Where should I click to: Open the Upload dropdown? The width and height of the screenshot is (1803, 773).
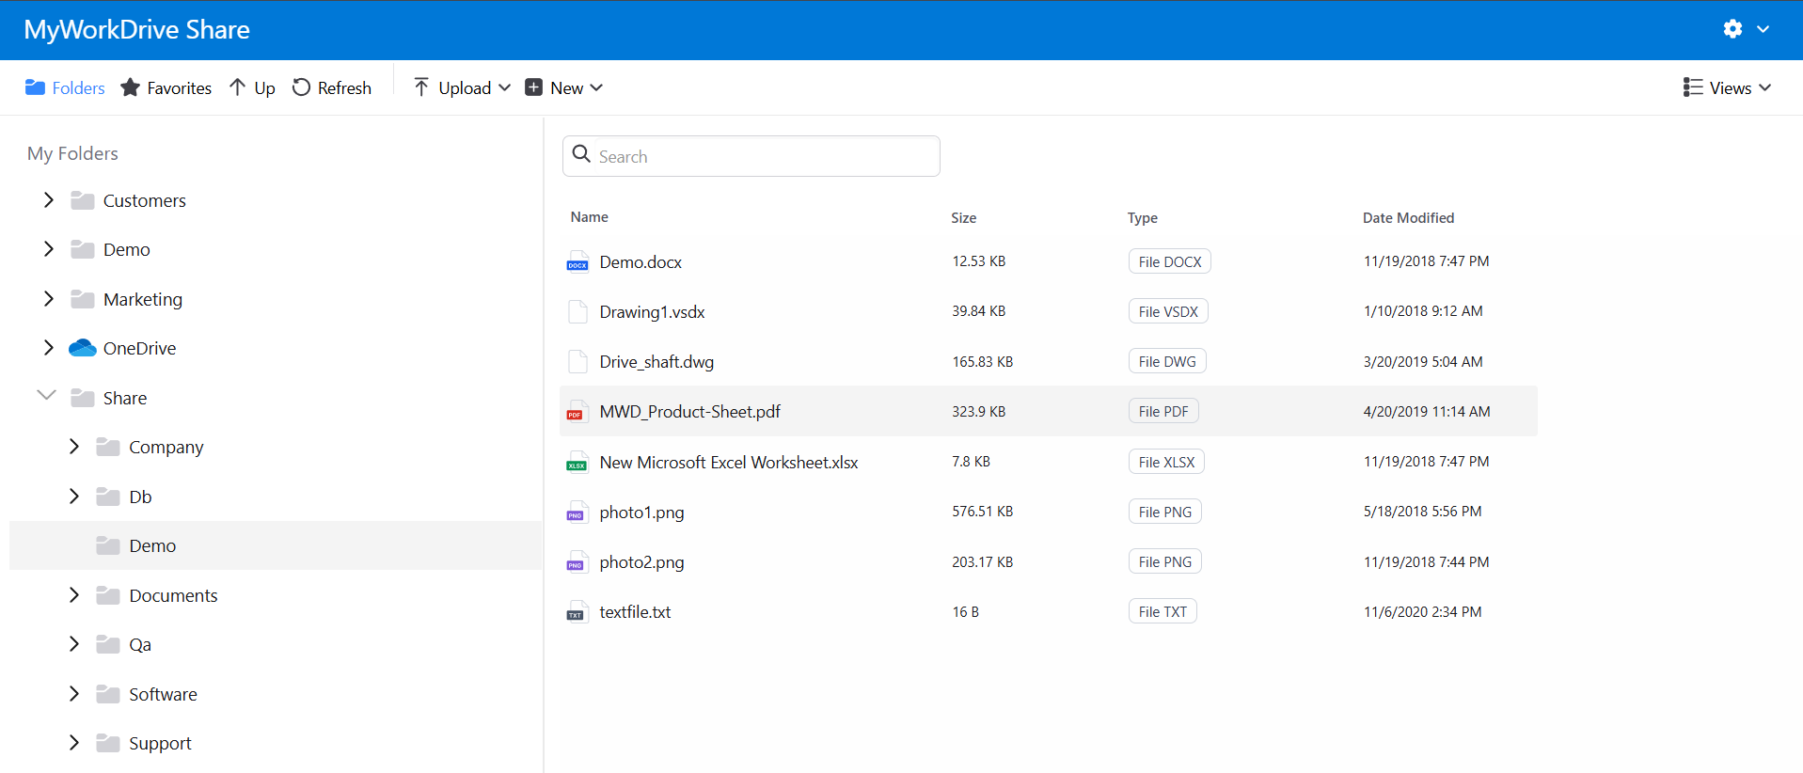tap(462, 87)
